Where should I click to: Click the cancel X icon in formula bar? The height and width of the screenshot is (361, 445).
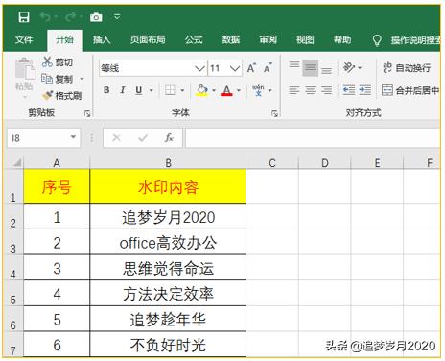[x=116, y=138]
